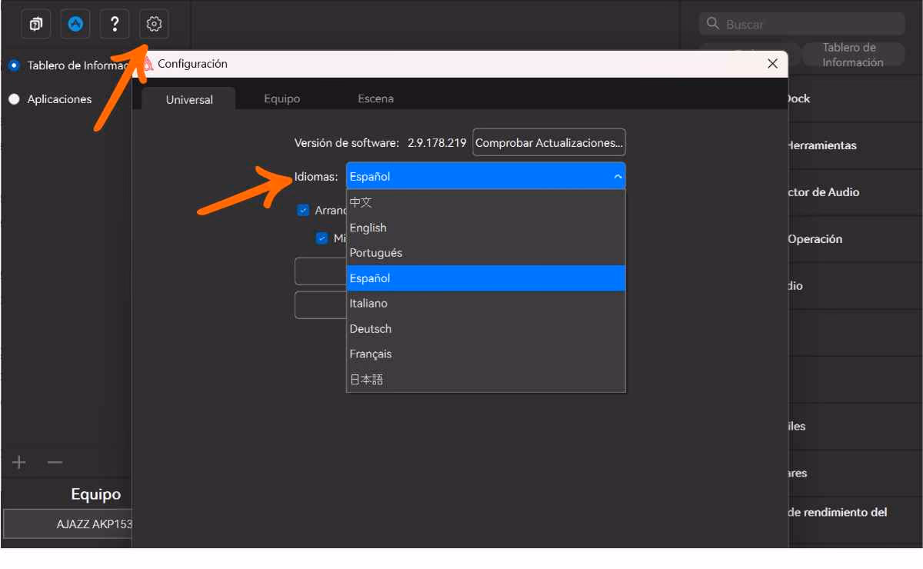This screenshot has width=923, height=569.
Task: Collapse the Idiomas dropdown showing Español
Action: 485,176
